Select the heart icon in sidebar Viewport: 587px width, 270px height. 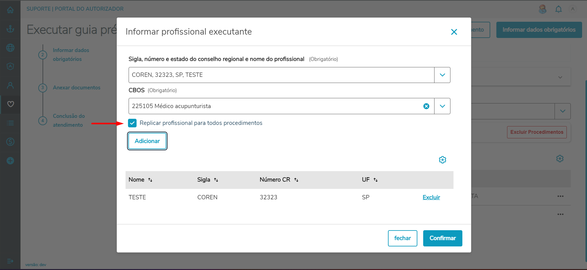click(x=10, y=104)
